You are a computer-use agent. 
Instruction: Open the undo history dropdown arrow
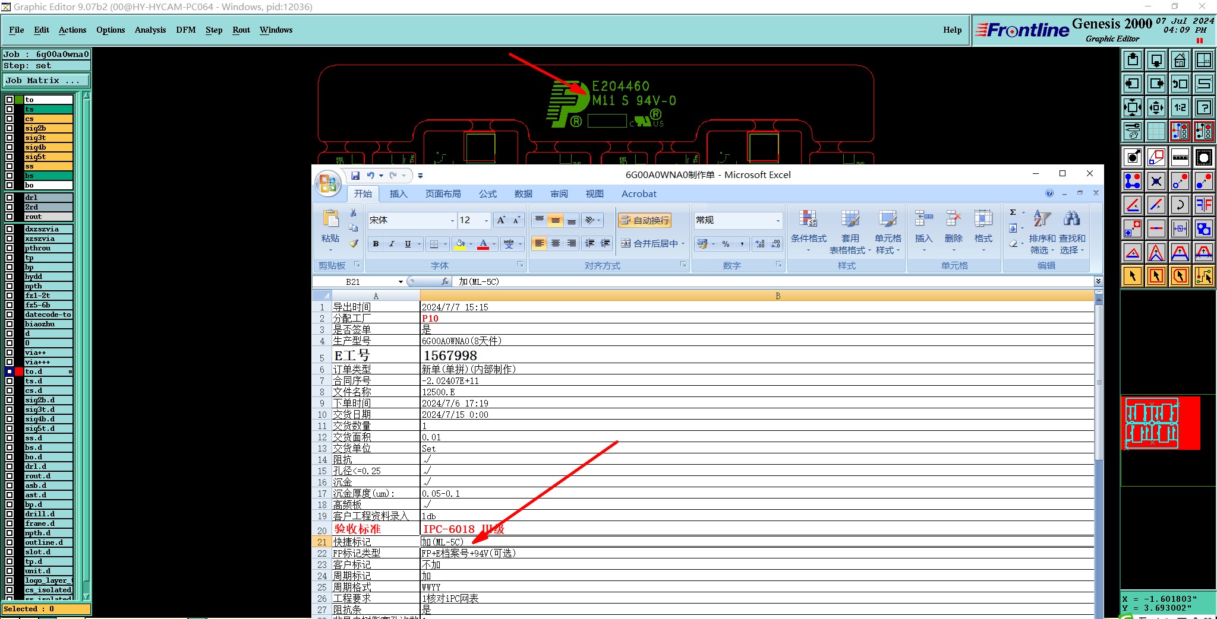click(381, 176)
